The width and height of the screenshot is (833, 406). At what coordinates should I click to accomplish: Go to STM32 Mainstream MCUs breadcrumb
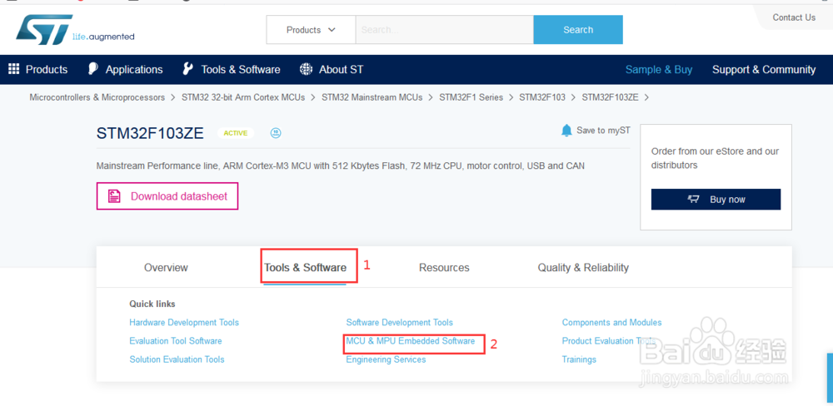click(x=372, y=97)
